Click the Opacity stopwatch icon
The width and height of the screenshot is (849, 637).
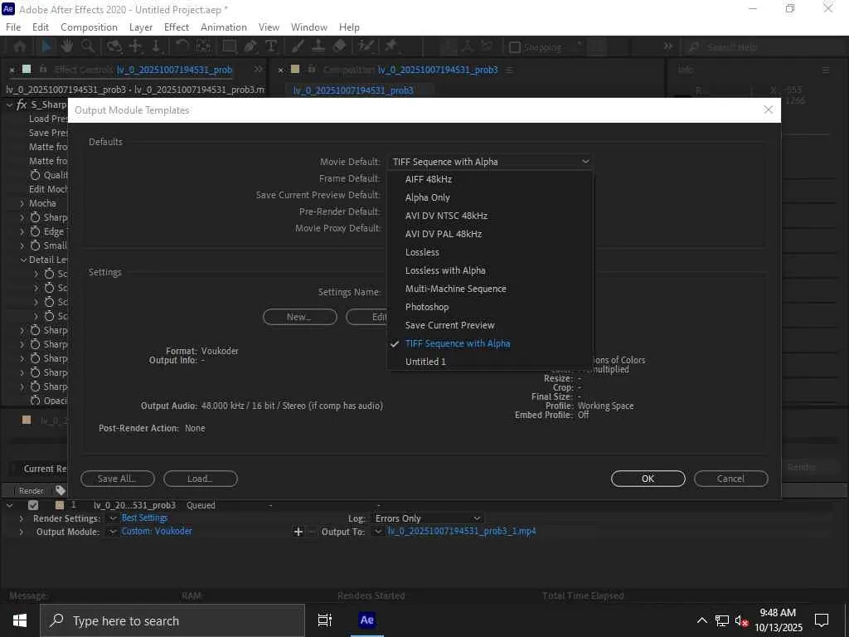coord(35,401)
